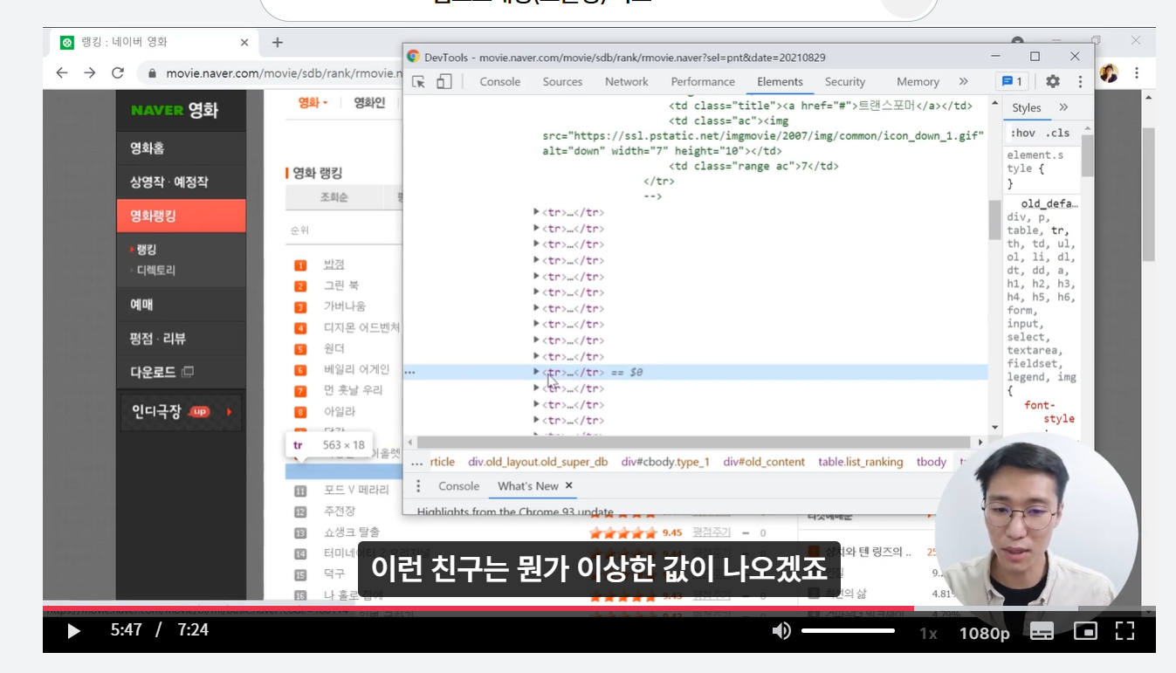This screenshot has width=1176, height=673.
Task: Switch to the Sources tab
Action: tap(562, 81)
